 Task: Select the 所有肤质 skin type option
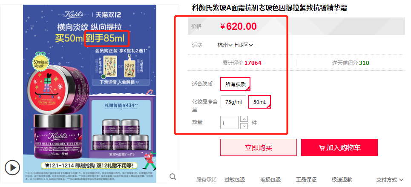coord(236,84)
